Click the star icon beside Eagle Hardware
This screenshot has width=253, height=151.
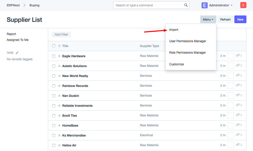coord(59,56)
